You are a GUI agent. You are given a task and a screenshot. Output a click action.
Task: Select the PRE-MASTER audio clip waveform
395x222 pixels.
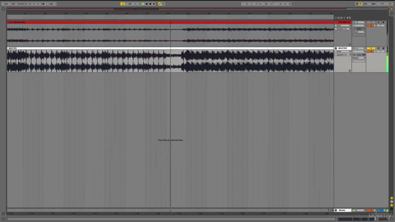tap(170, 35)
